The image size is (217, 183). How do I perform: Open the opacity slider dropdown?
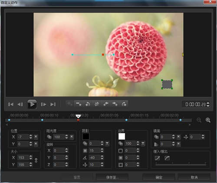[72, 137]
